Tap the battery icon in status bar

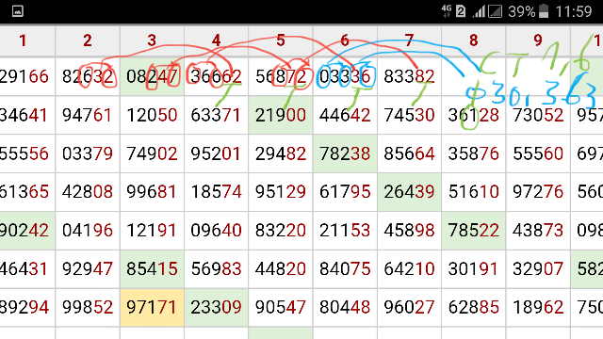pyautogui.click(x=544, y=11)
